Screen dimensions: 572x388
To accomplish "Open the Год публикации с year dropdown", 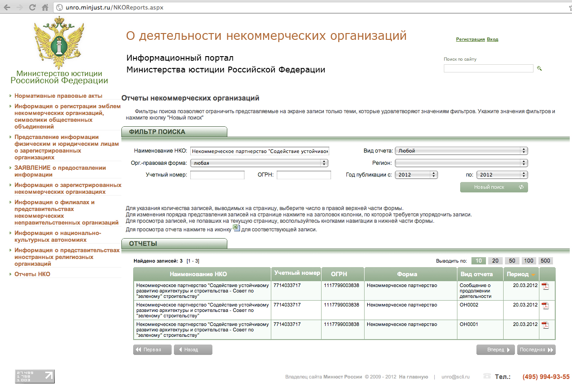I will (416, 174).
